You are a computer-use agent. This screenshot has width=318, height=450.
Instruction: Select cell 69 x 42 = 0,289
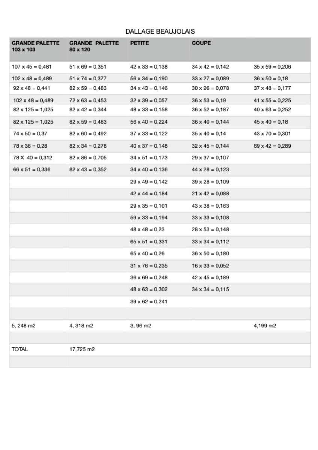[272, 146]
